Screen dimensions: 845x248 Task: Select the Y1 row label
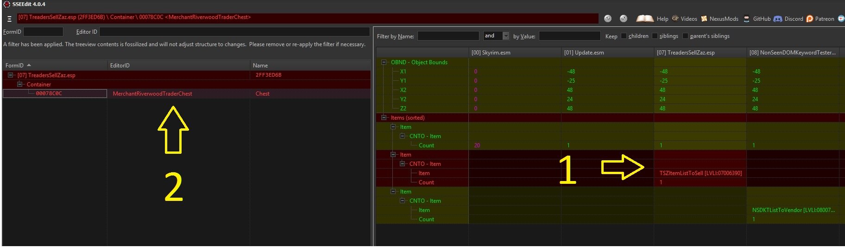[x=403, y=80]
